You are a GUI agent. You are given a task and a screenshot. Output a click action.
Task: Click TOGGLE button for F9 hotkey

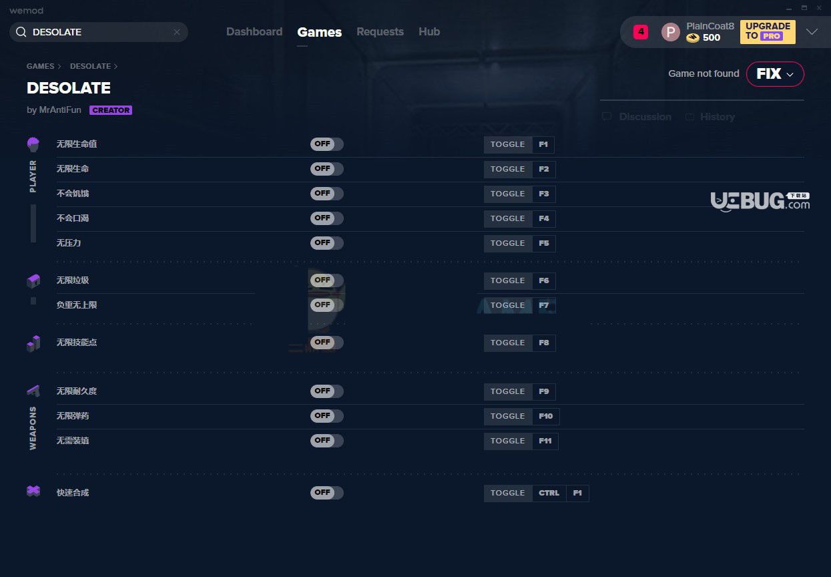coord(508,392)
